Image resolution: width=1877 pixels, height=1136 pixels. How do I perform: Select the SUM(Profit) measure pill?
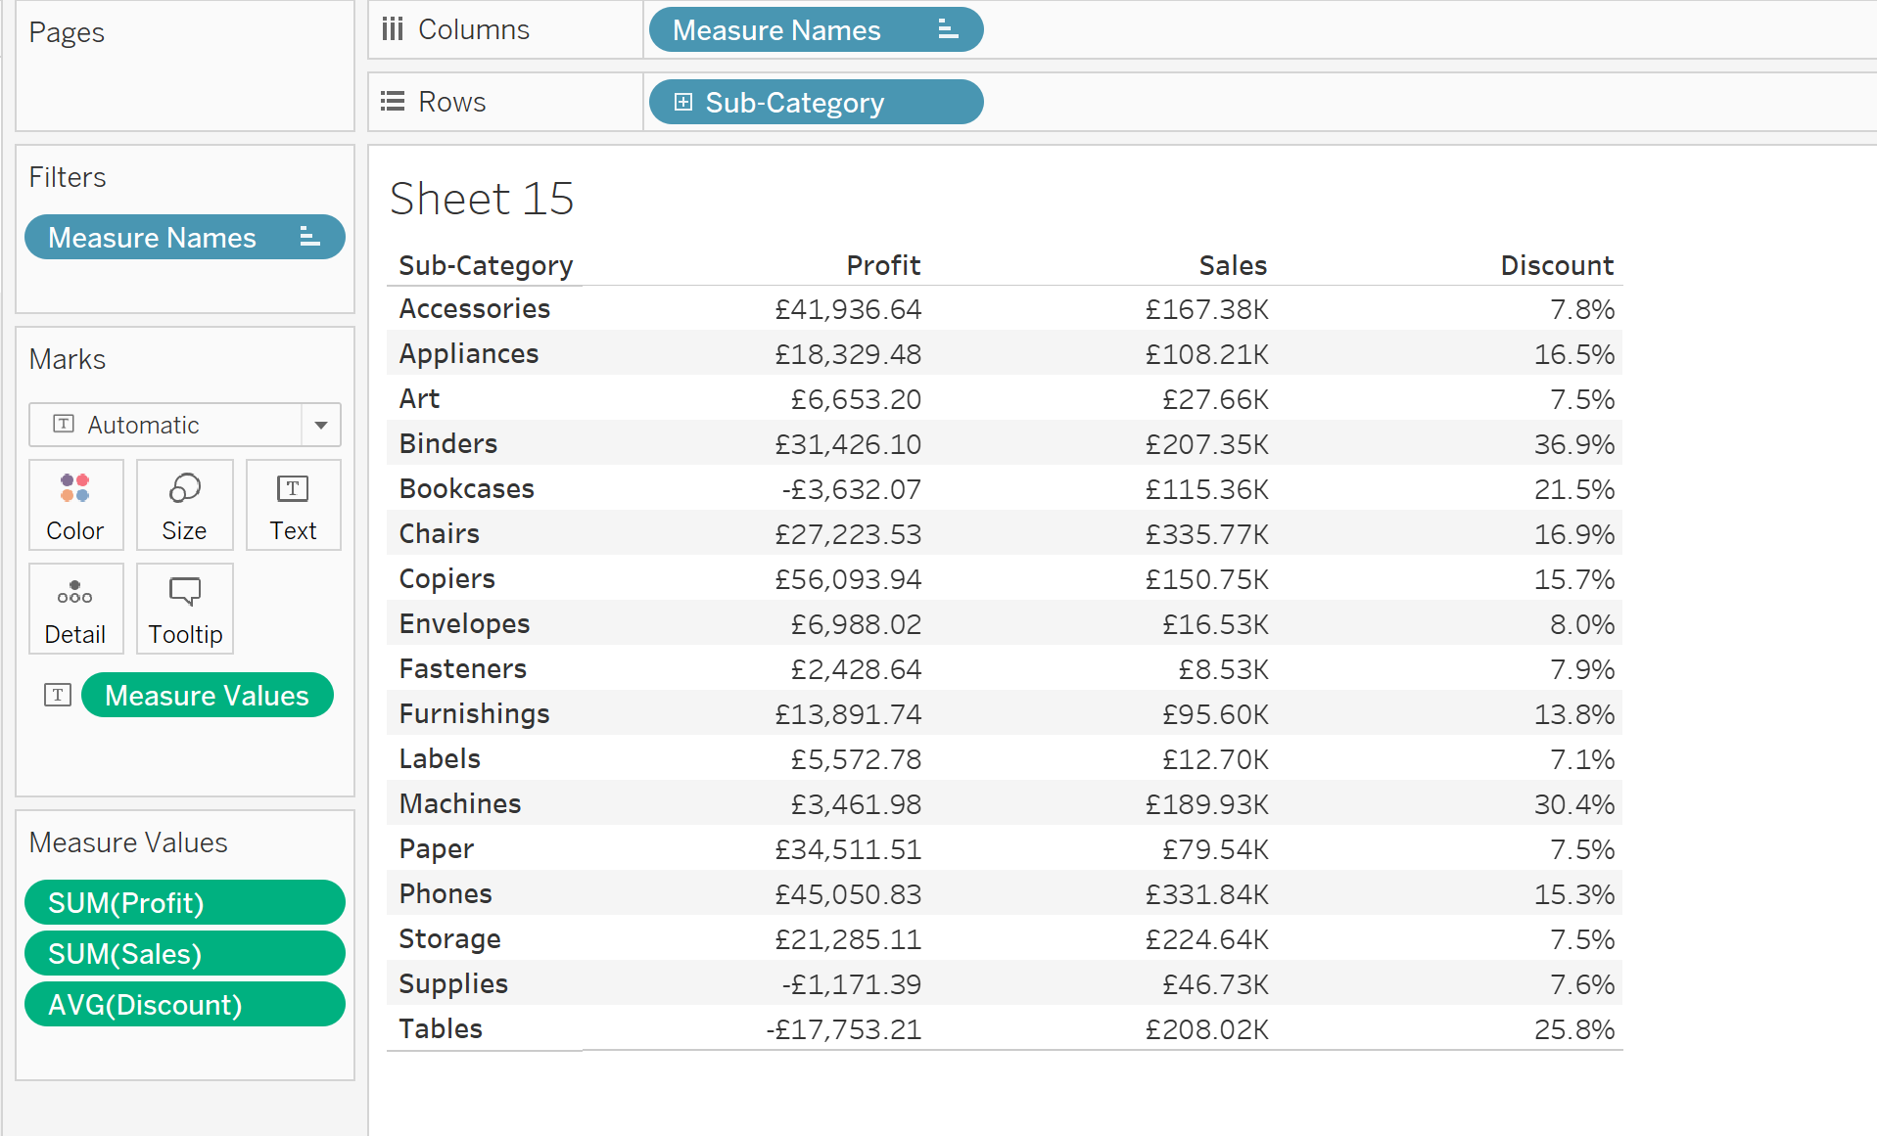click(x=184, y=902)
